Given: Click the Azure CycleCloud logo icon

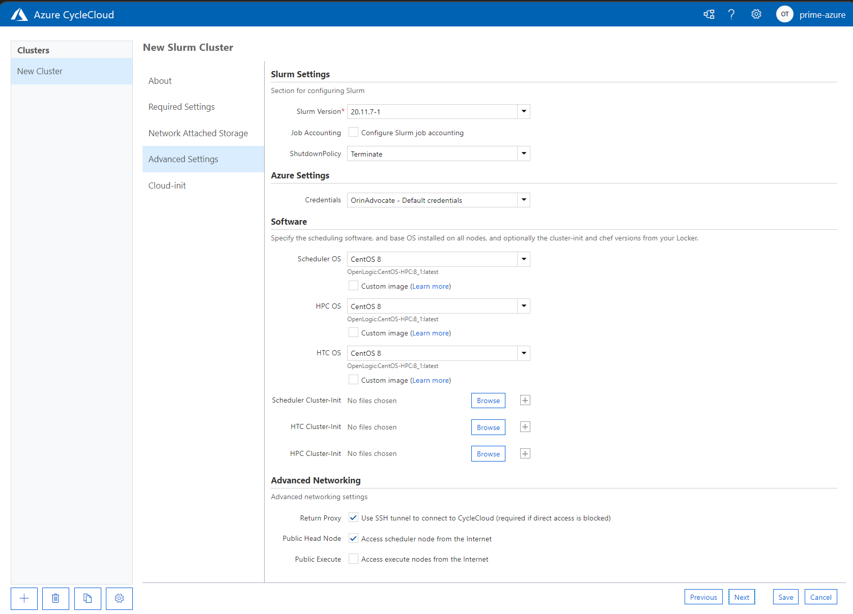Looking at the screenshot, I should 19,15.
